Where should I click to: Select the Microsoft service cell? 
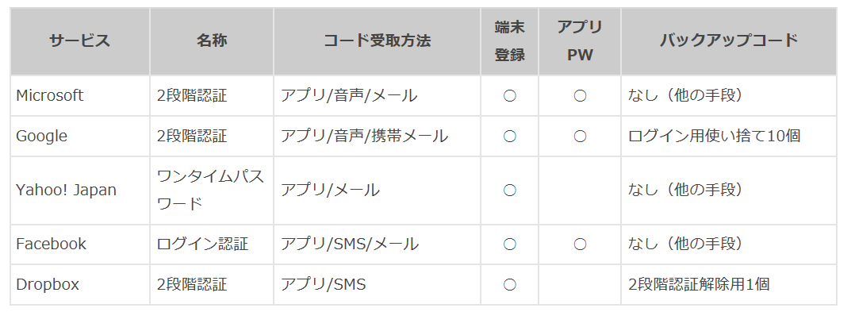pos(80,95)
